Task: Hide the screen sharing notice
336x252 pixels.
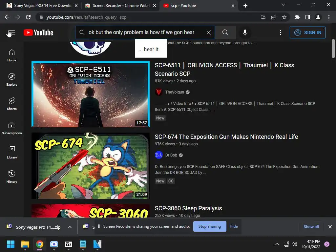Action: pyautogui.click(x=234, y=226)
